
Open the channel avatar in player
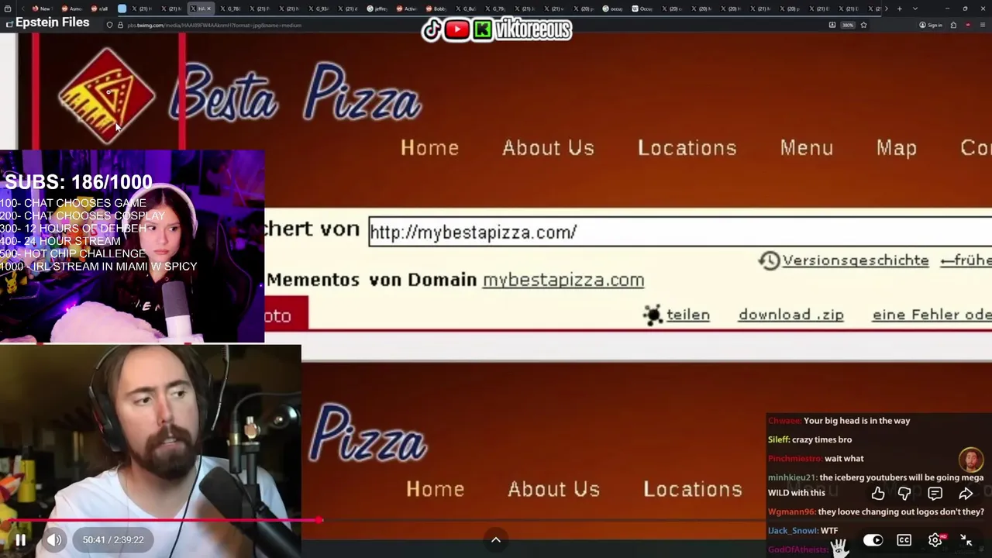click(x=971, y=460)
